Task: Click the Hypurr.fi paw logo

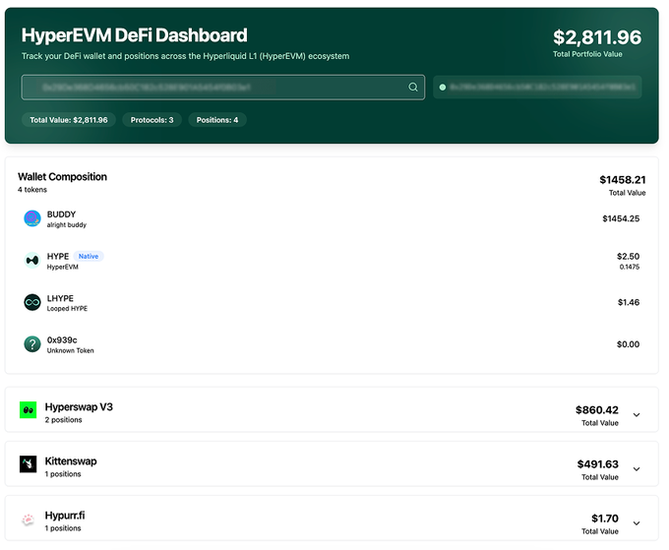Action: pos(29,519)
